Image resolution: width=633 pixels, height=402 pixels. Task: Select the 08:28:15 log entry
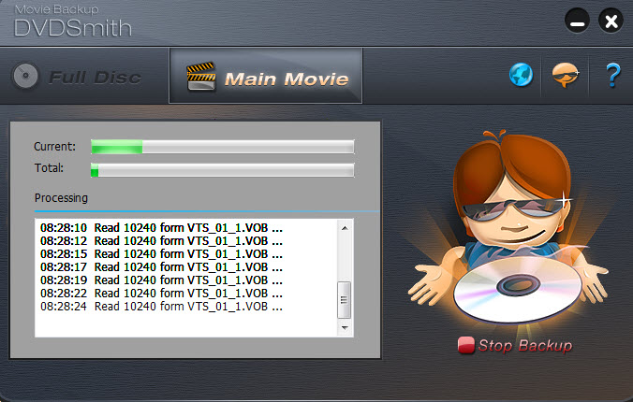coord(161,254)
